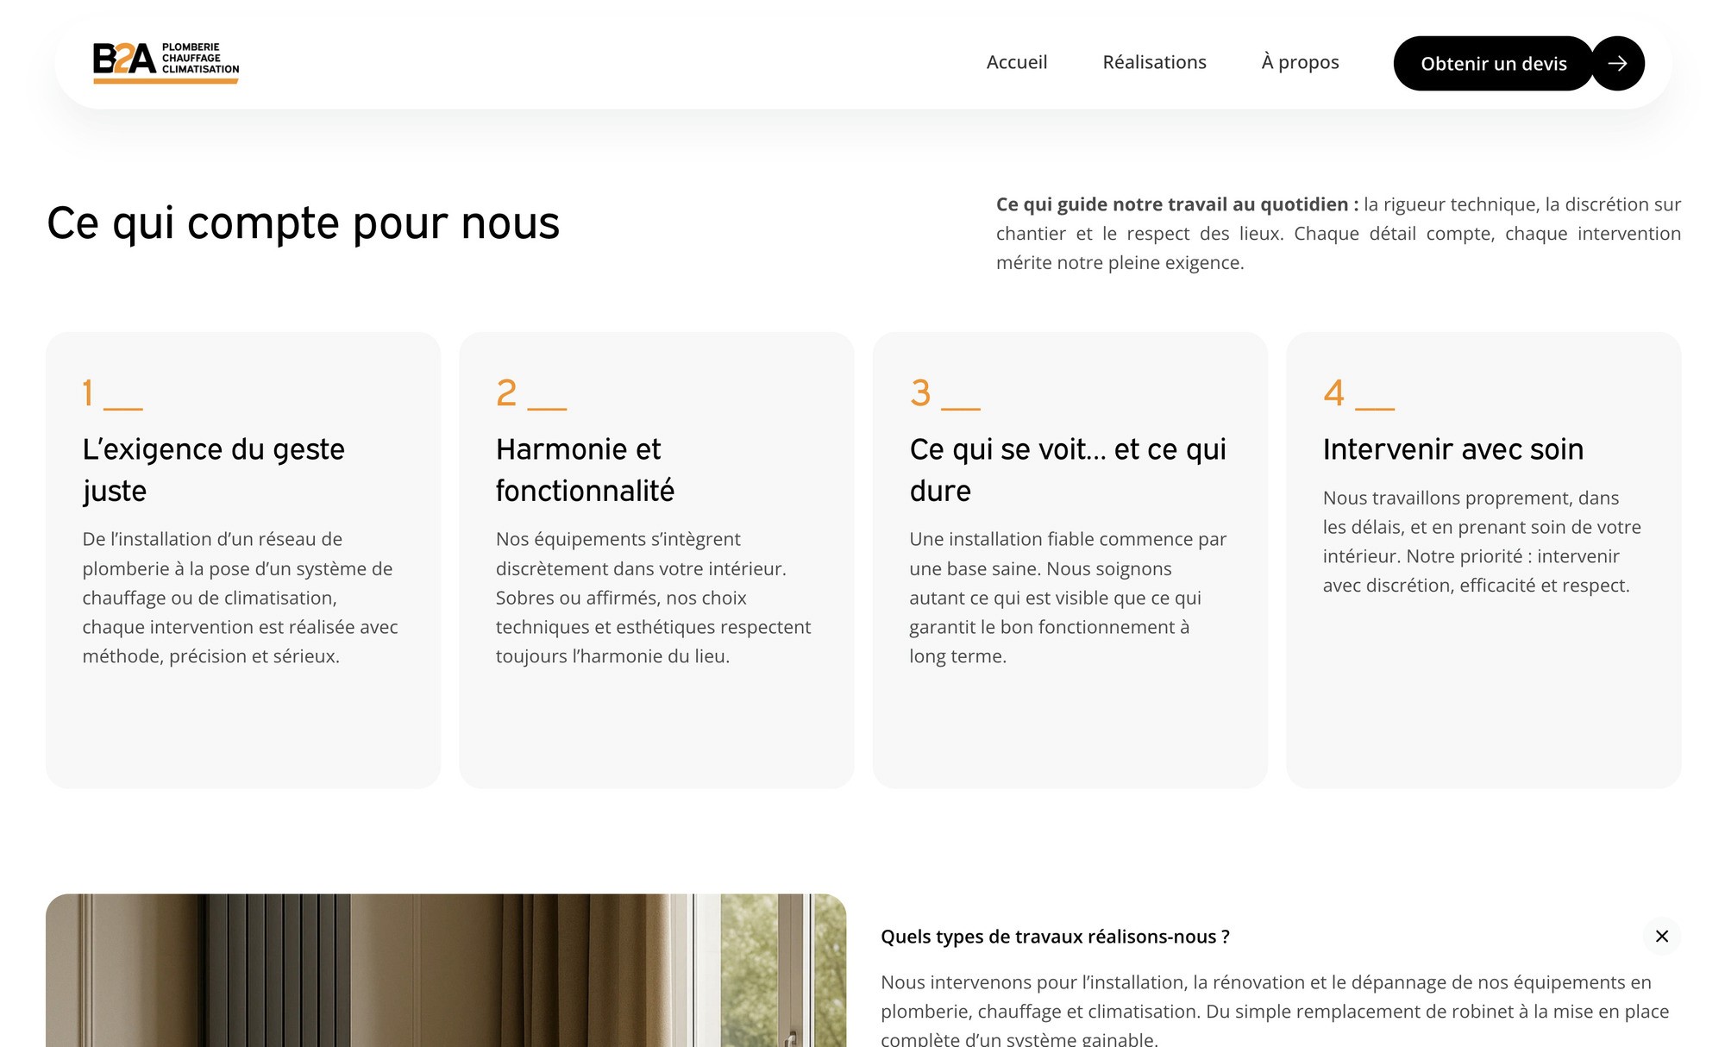Collapse the FAQ answer with X icon
The width and height of the screenshot is (1725, 1047).
tap(1661, 936)
